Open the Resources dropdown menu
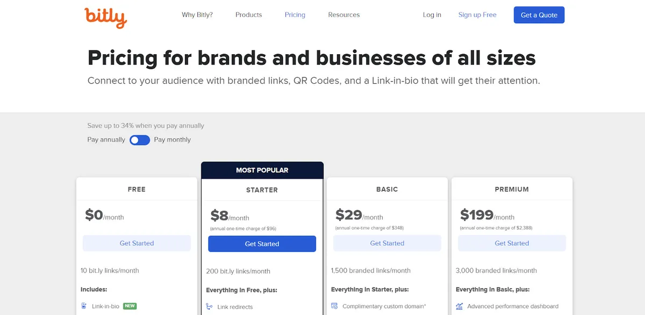Image resolution: width=645 pixels, height=315 pixels. [343, 14]
